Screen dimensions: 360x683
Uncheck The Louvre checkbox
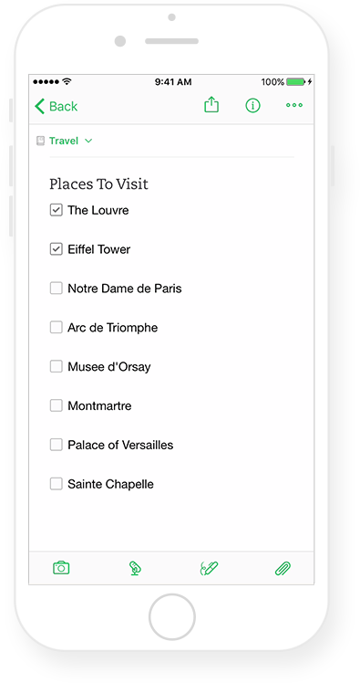57,210
